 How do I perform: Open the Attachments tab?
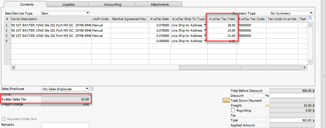(160, 4)
